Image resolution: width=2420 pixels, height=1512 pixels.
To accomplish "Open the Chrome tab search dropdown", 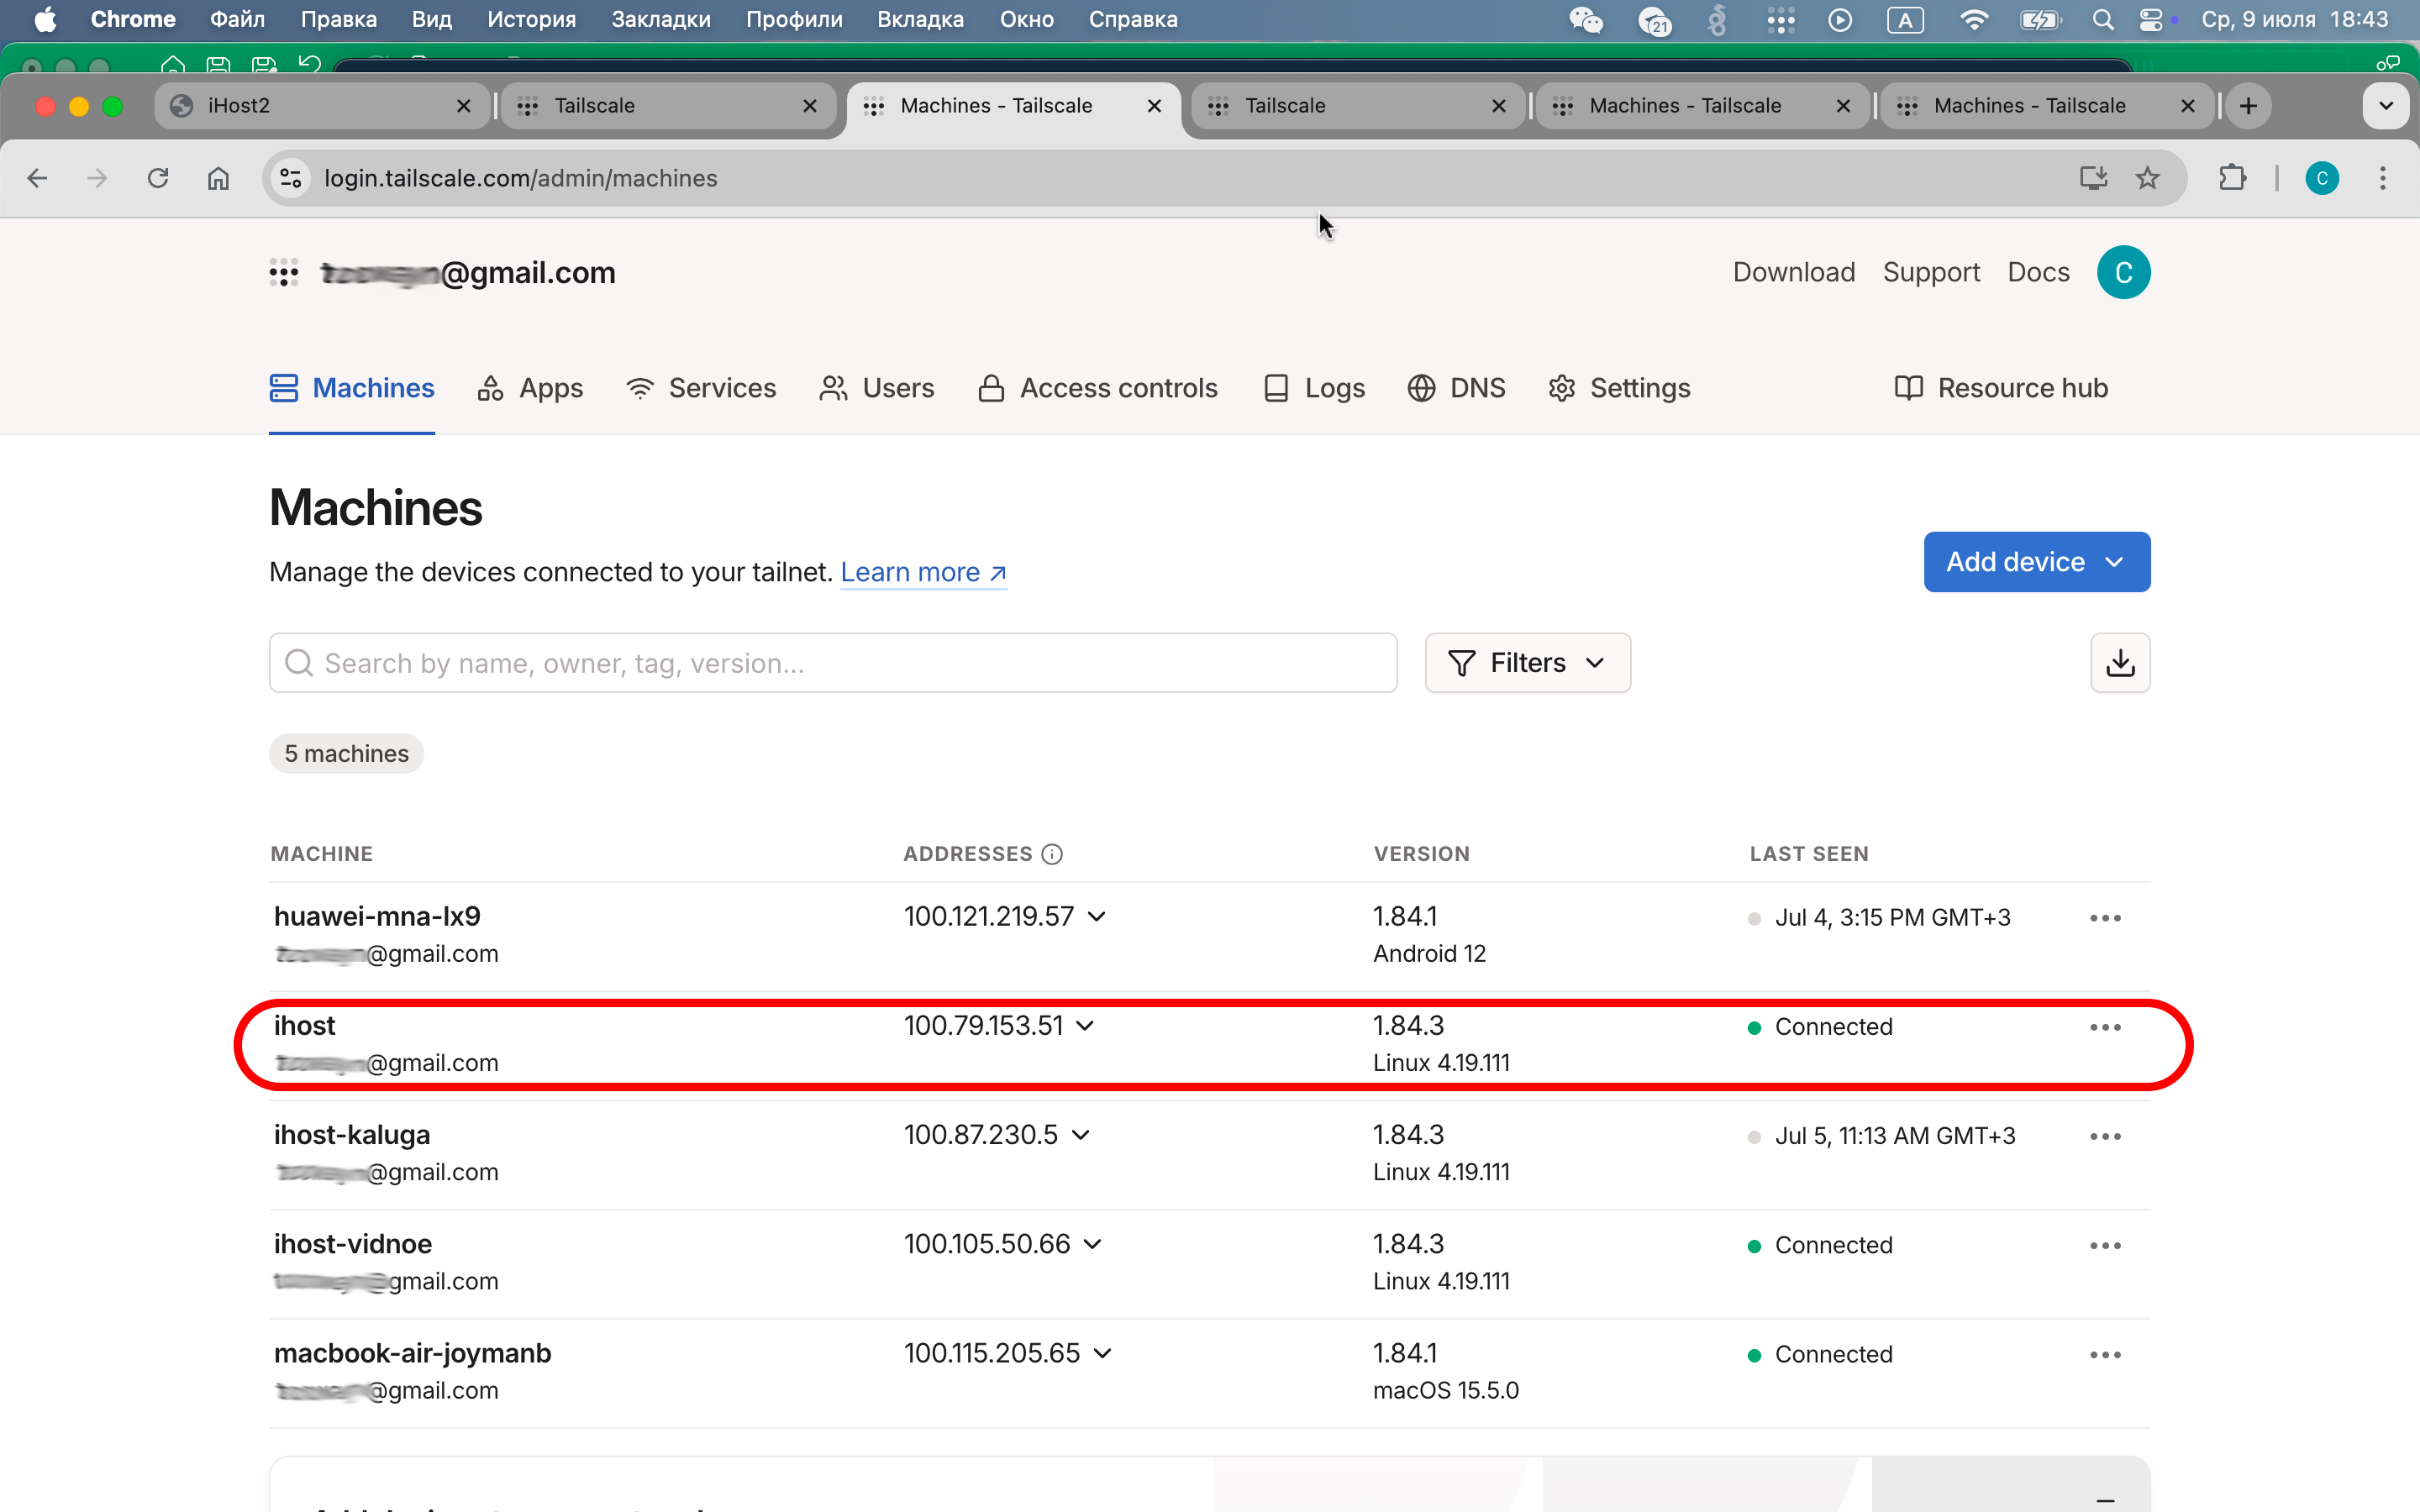I will 2385,106.
